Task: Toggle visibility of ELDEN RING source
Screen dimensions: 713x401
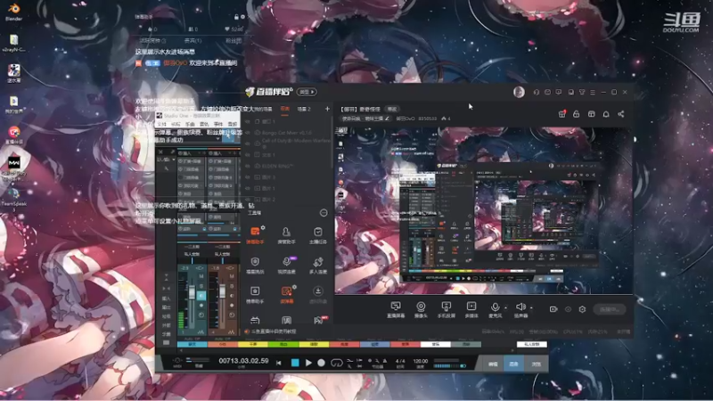Action: pyautogui.click(x=248, y=166)
